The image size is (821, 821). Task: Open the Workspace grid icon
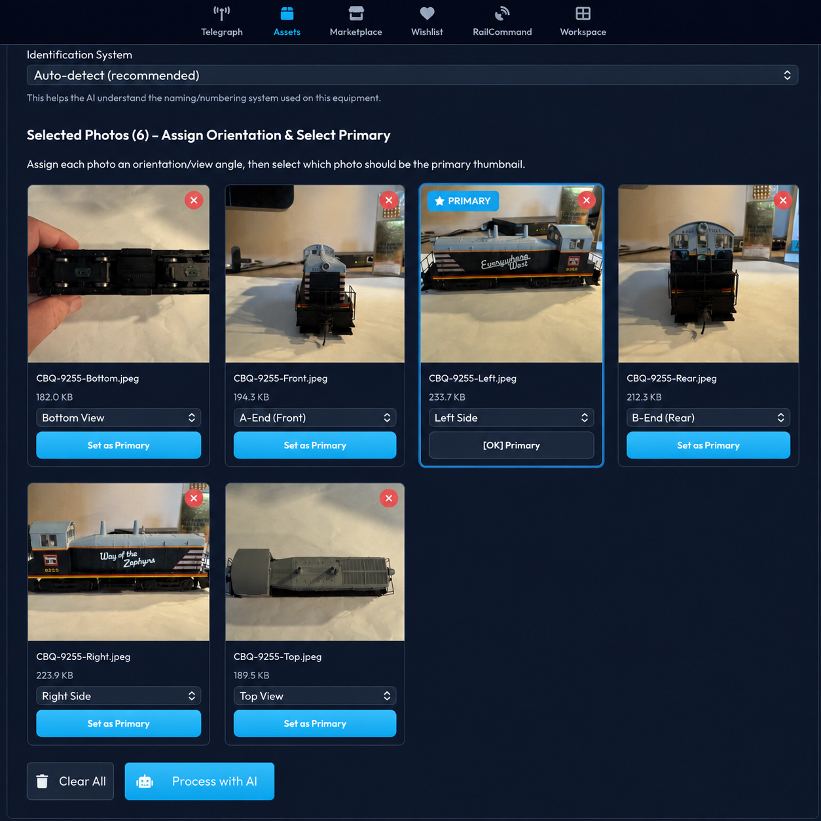(583, 13)
